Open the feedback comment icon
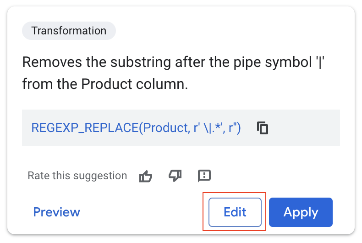 point(204,176)
